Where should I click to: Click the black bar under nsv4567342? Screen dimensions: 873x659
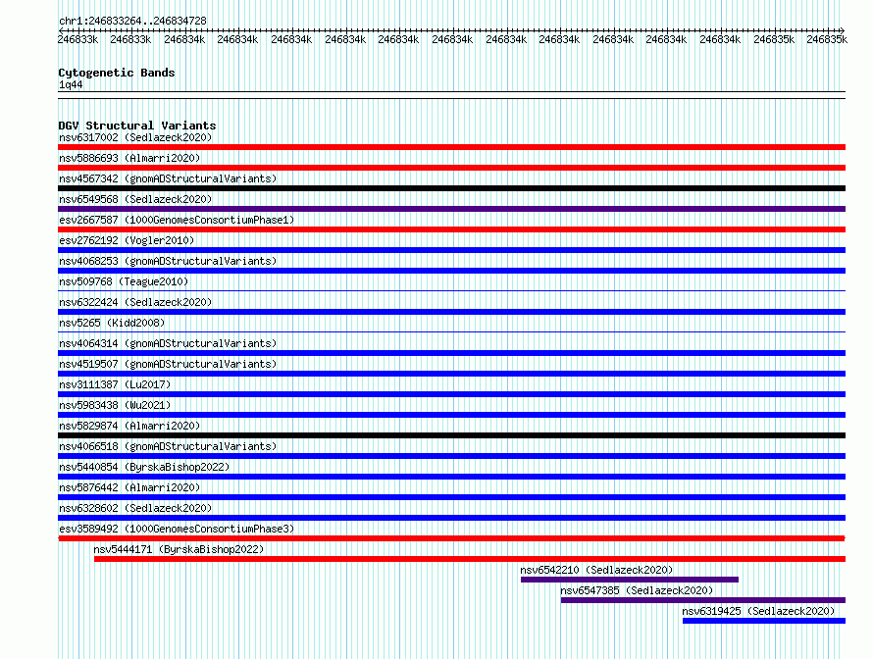point(451,188)
